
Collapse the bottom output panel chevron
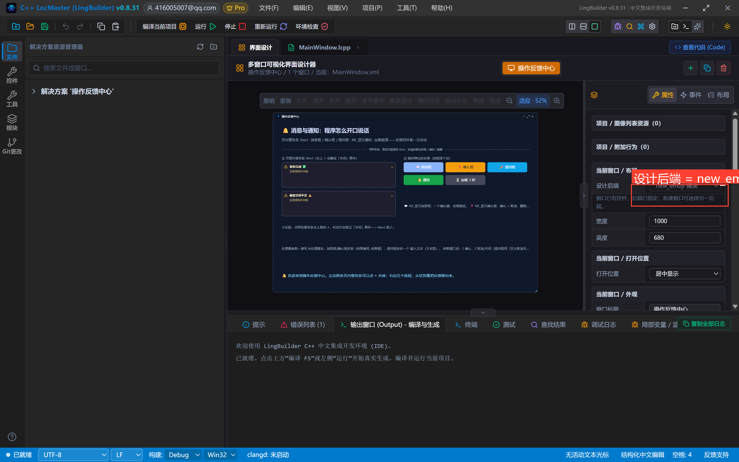pos(483,313)
